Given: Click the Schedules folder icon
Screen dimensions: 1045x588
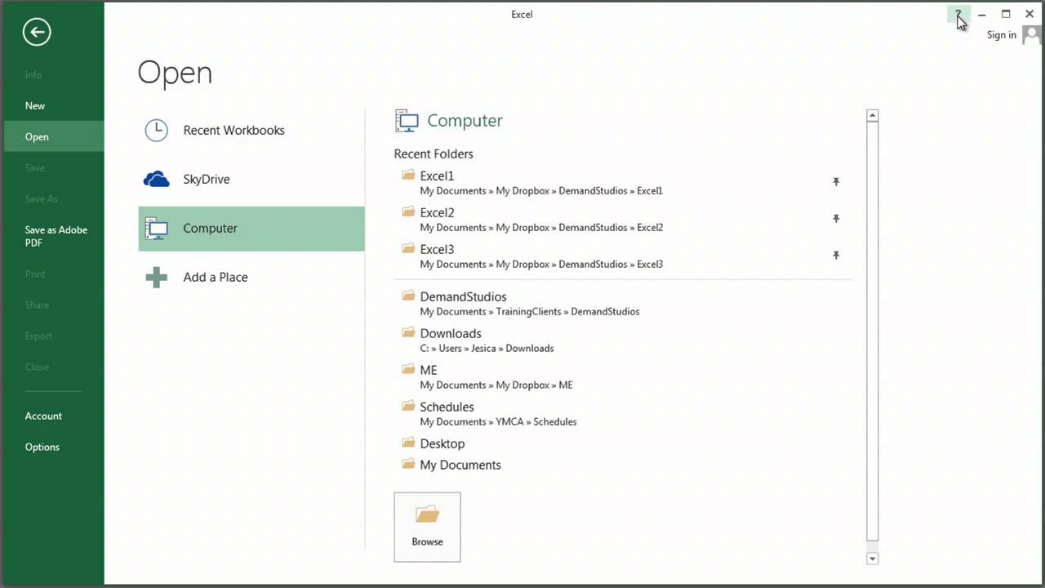Looking at the screenshot, I should (x=408, y=406).
